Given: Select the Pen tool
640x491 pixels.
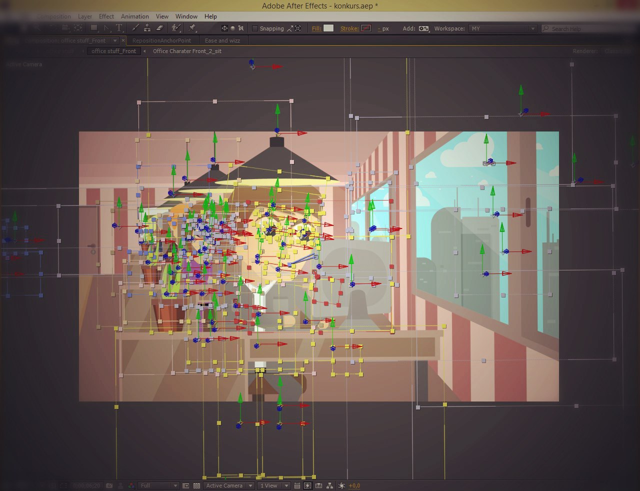Looking at the screenshot, I should (x=106, y=28).
